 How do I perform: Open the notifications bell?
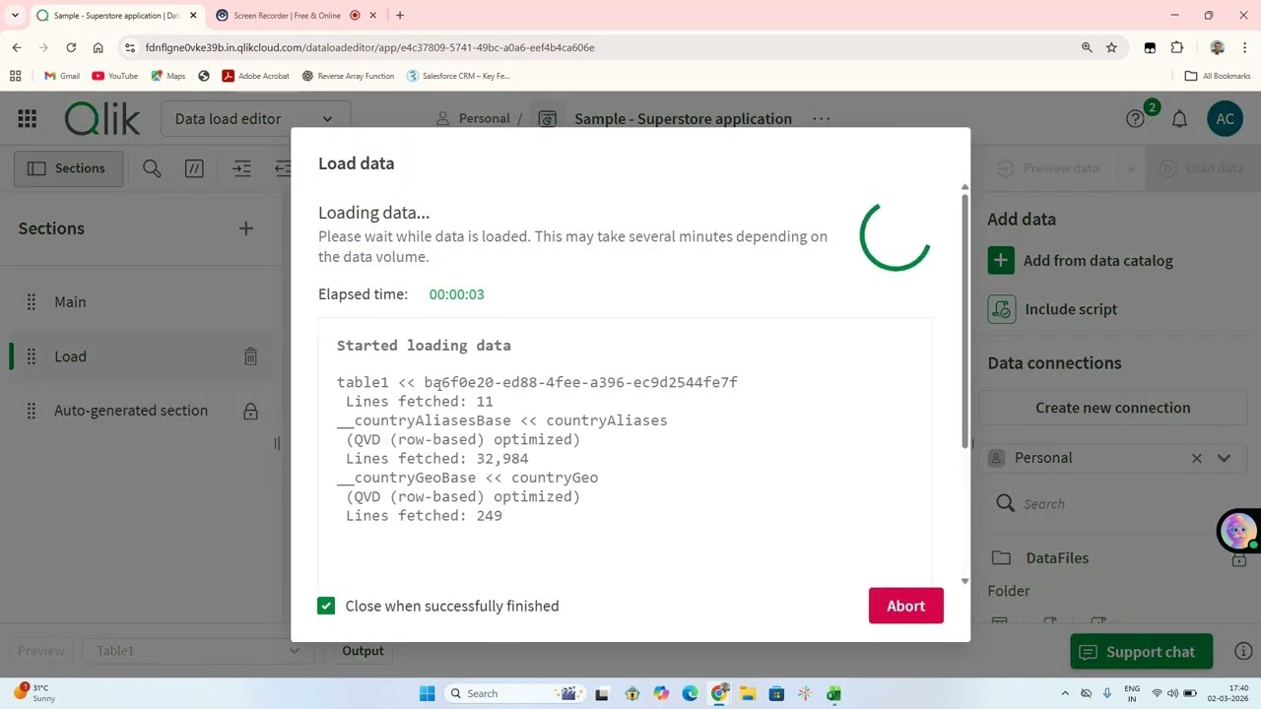click(1179, 119)
